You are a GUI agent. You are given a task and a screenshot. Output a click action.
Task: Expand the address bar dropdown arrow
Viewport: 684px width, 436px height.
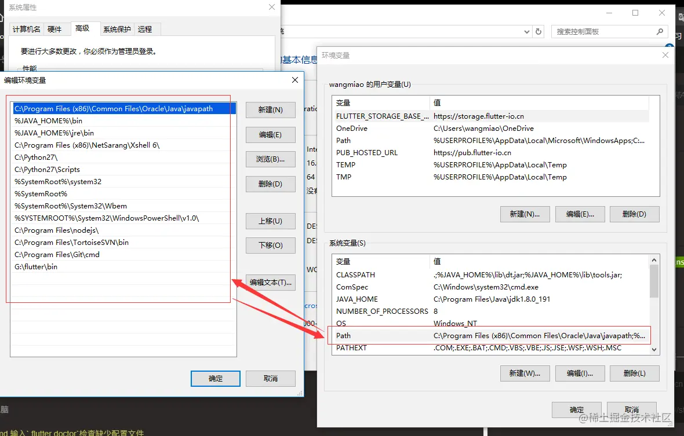526,31
